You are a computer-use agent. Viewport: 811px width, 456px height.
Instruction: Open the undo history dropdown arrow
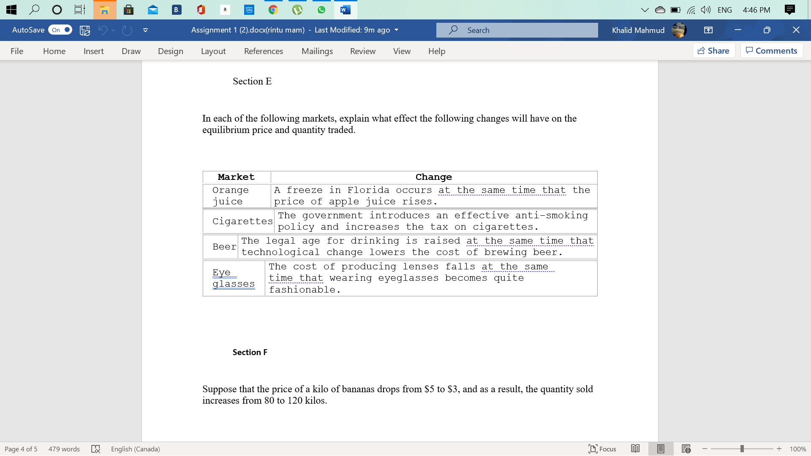(x=113, y=30)
